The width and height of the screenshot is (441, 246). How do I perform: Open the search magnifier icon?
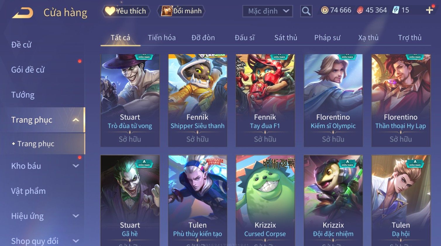(x=306, y=11)
